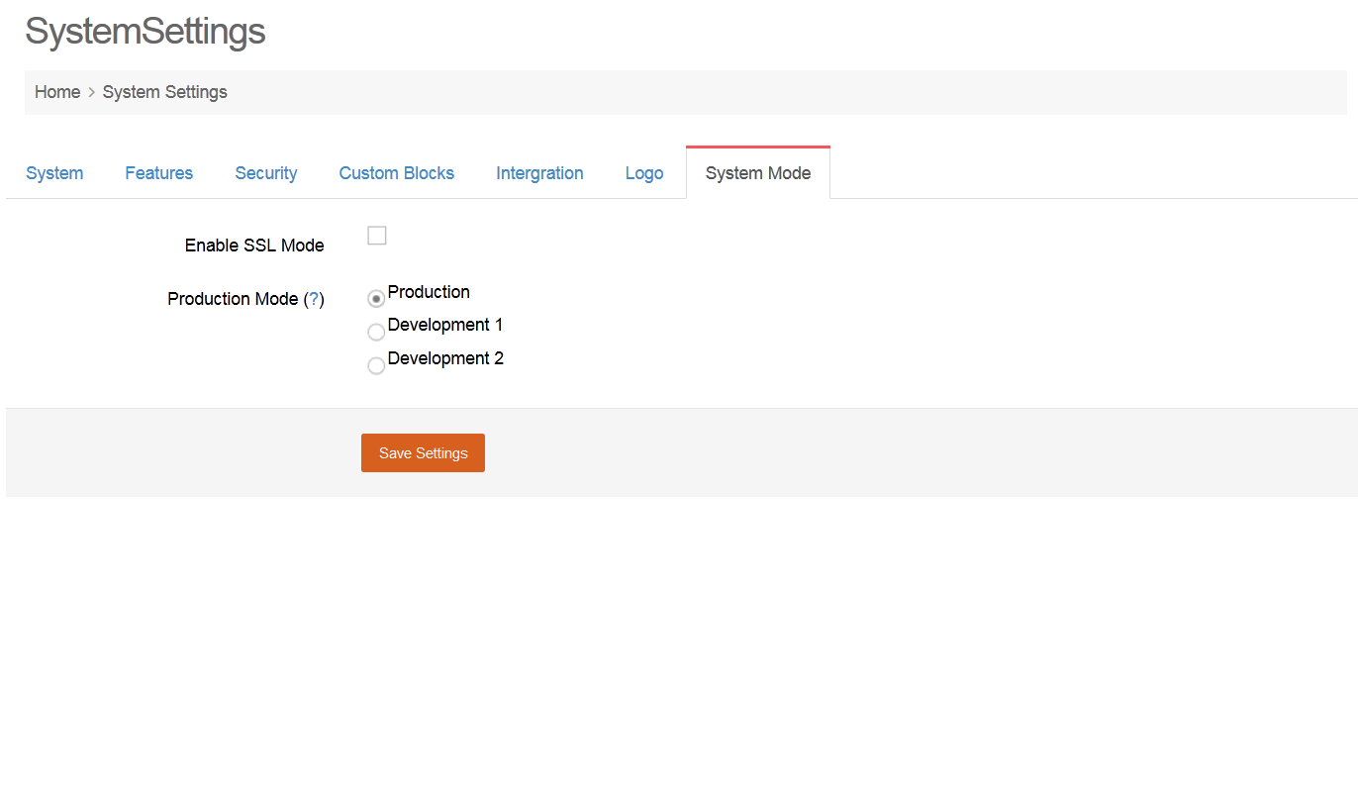This screenshot has height=787, width=1358.
Task: Open the System tab
Action: 54,173
